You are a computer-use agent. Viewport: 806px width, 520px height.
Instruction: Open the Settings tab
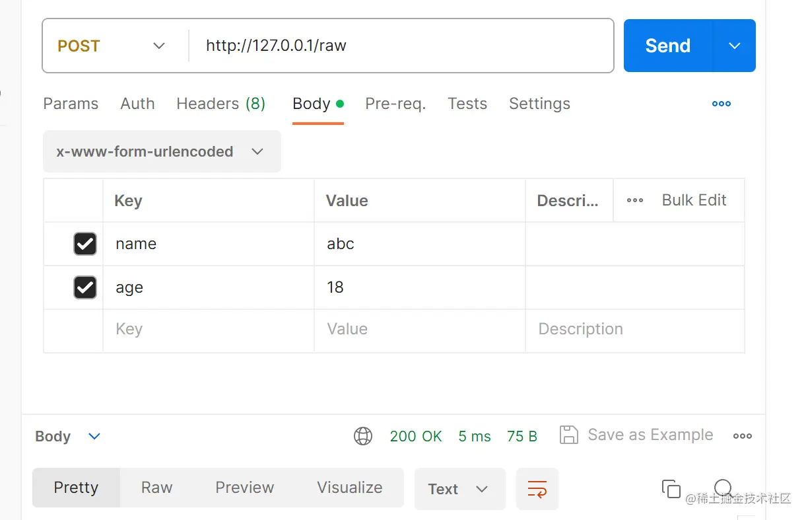[539, 104]
